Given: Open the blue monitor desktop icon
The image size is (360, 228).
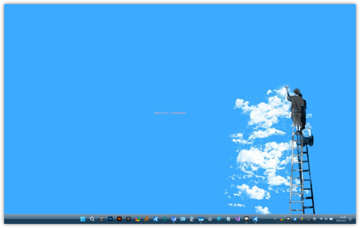Looking at the screenshot, I should click(x=219, y=219).
